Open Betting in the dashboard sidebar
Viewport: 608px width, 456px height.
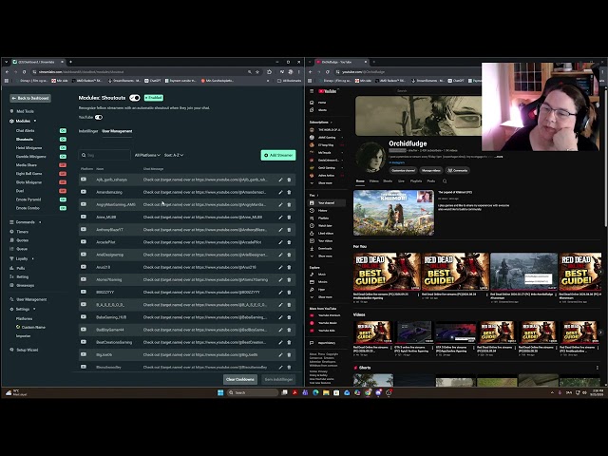click(23, 276)
